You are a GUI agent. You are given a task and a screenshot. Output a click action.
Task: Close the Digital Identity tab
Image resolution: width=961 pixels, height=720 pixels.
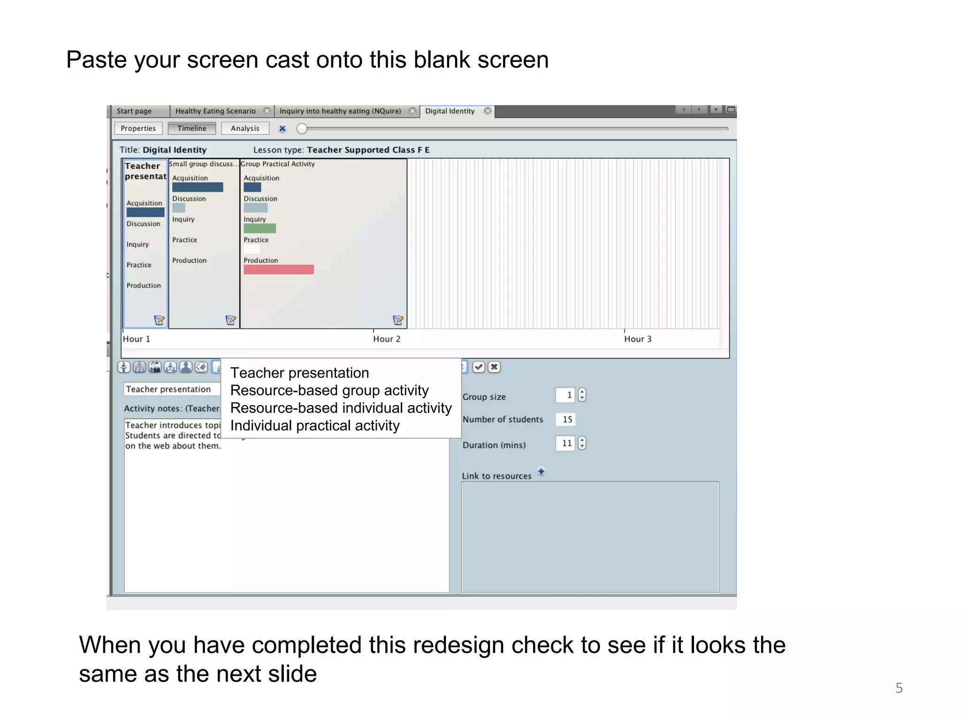488,111
